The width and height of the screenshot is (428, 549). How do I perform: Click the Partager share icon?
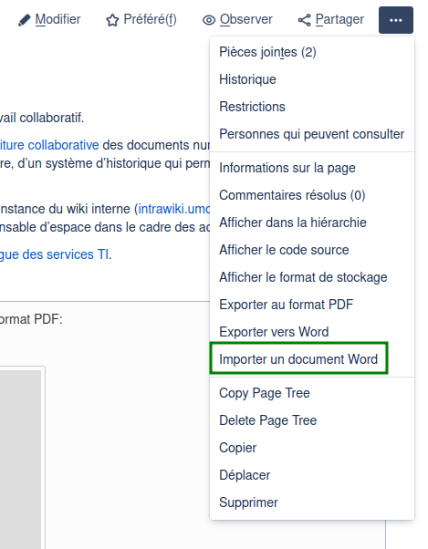tap(304, 20)
